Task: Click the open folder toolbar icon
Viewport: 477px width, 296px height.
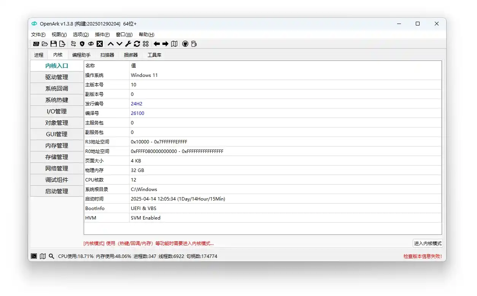Action: click(45, 44)
